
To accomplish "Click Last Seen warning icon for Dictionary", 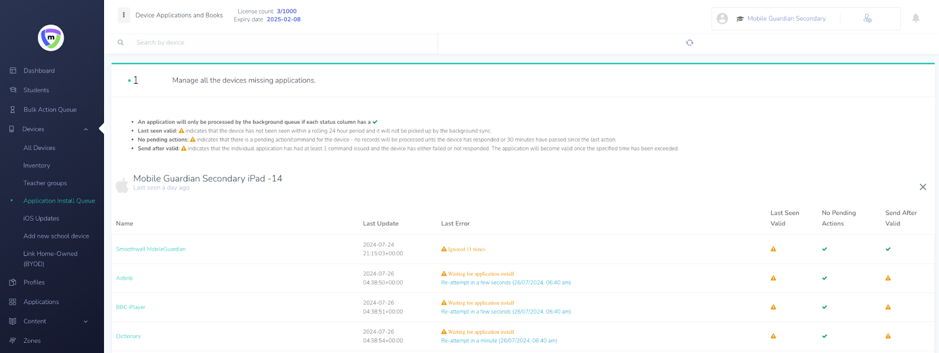I will pyautogui.click(x=774, y=336).
